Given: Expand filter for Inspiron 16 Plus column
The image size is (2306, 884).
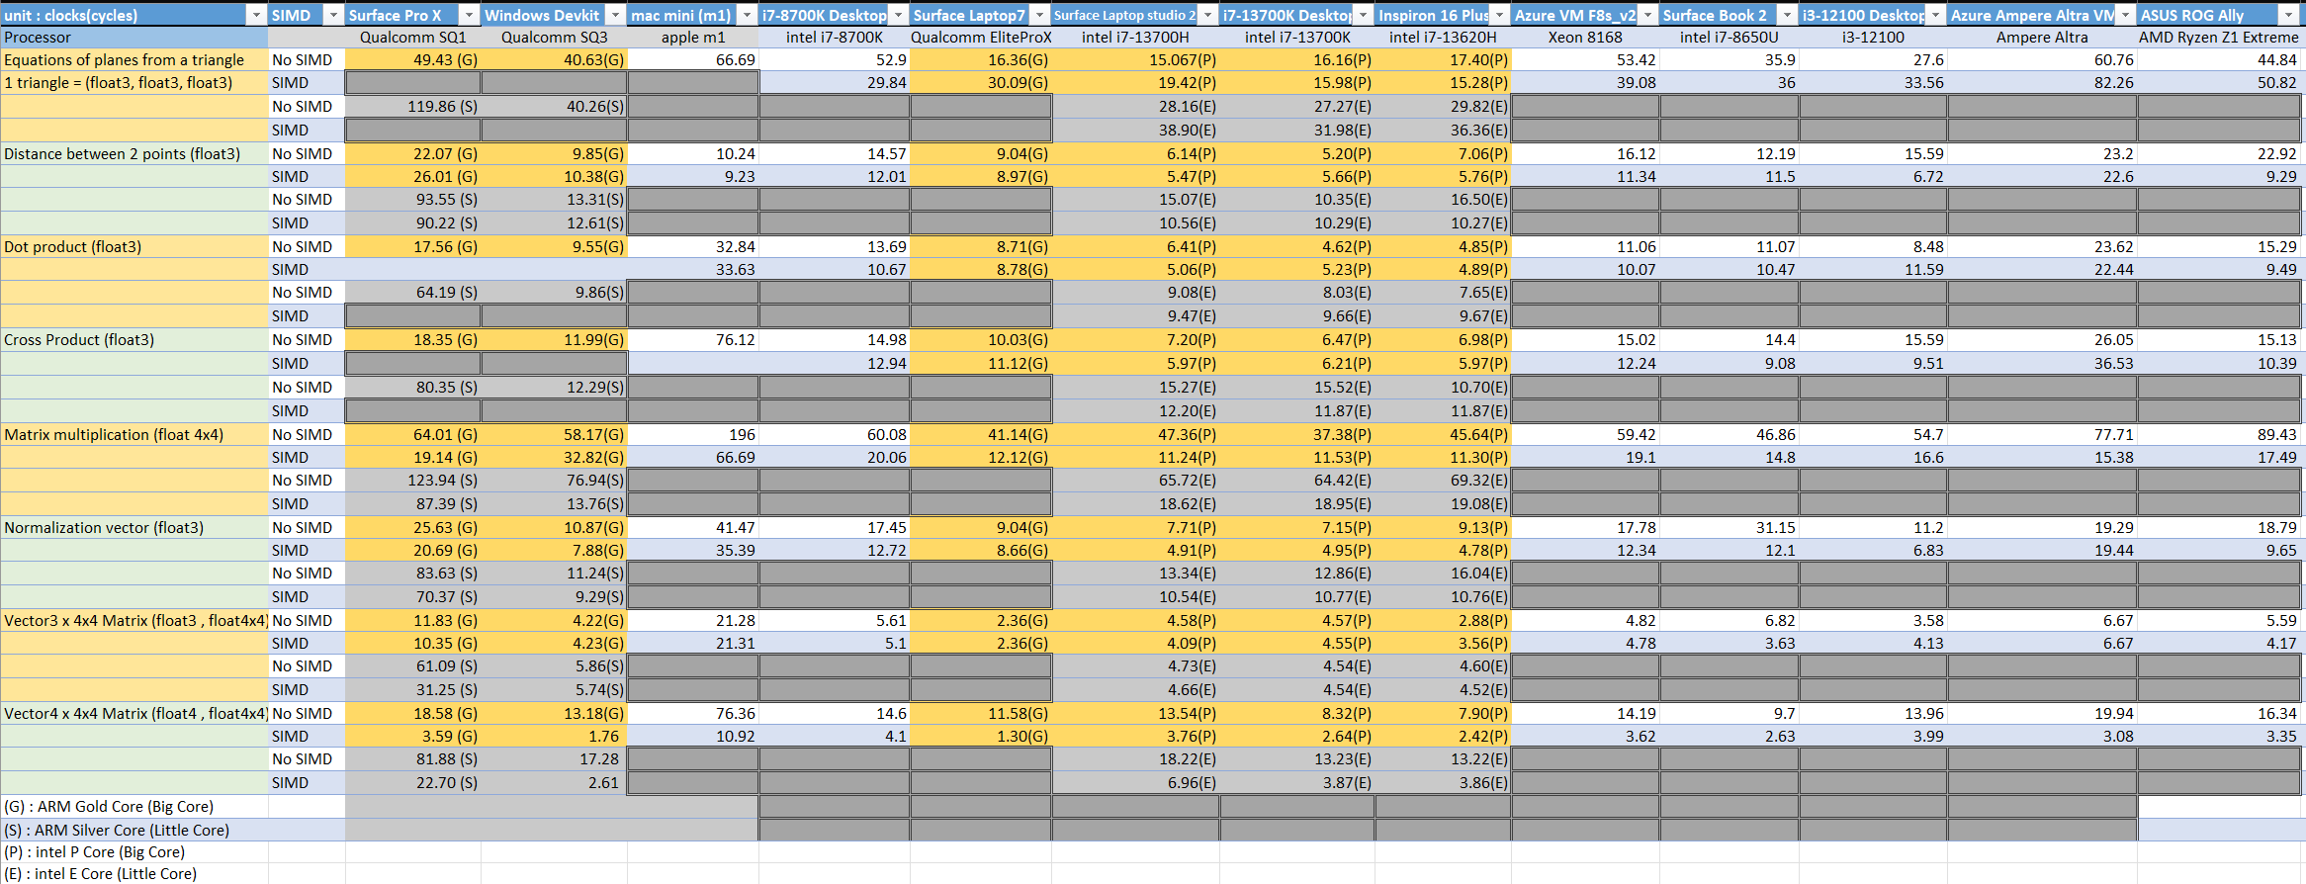Looking at the screenshot, I should click(x=1499, y=15).
